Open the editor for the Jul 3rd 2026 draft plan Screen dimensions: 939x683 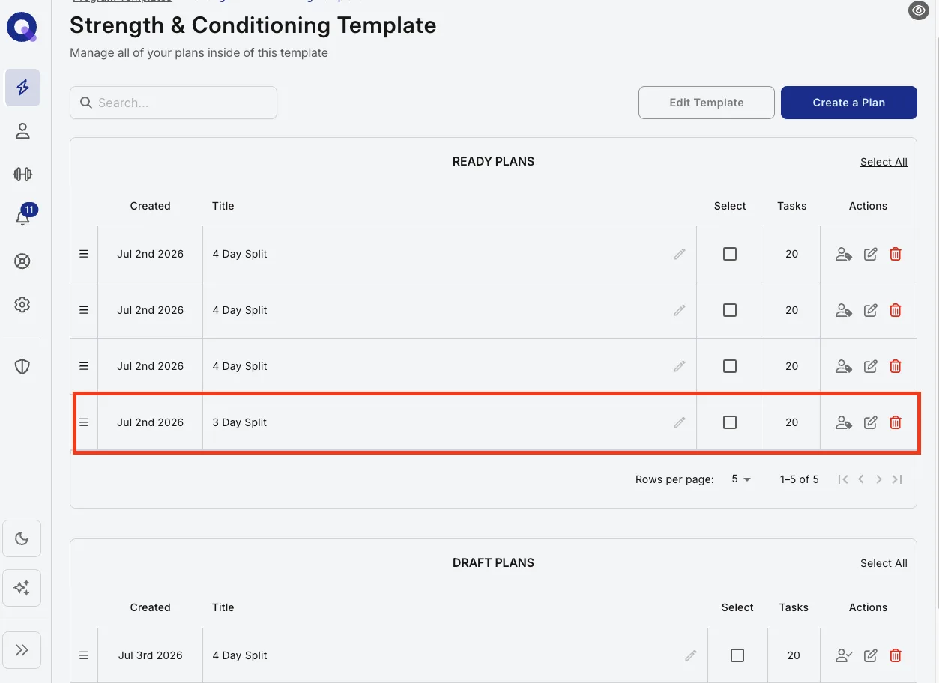point(870,655)
